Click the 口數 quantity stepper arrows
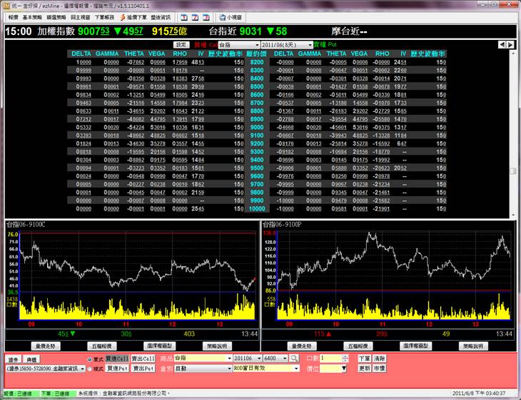 coord(345,358)
